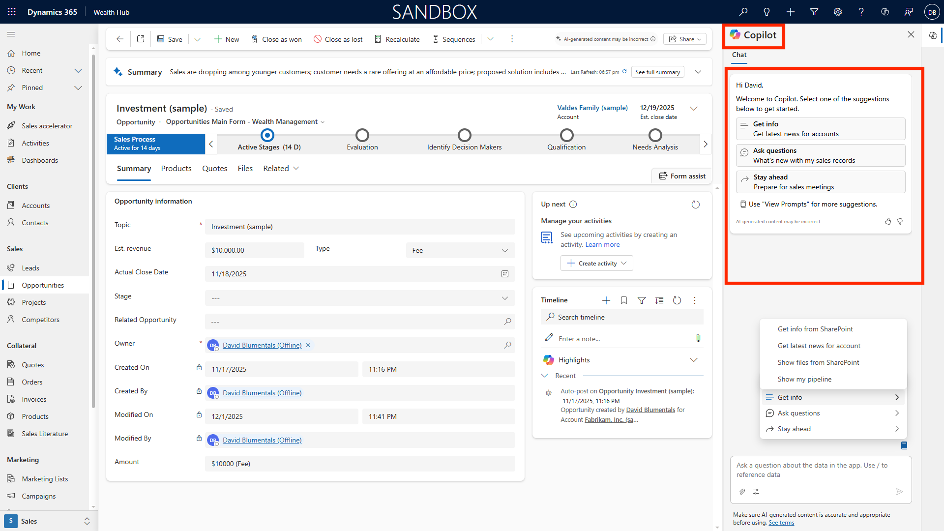The width and height of the screenshot is (944, 531).
Task: Open the Actual Close Date calendar icon
Action: (505, 274)
